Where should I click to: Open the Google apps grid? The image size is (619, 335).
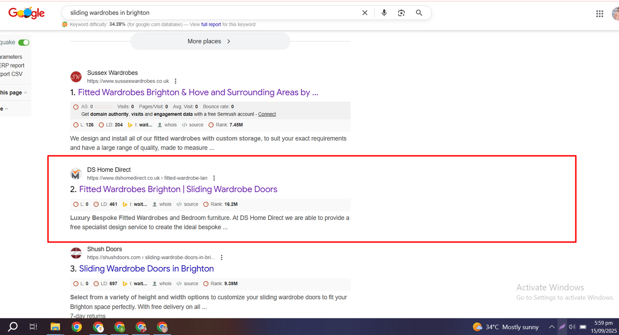pyautogui.click(x=599, y=14)
